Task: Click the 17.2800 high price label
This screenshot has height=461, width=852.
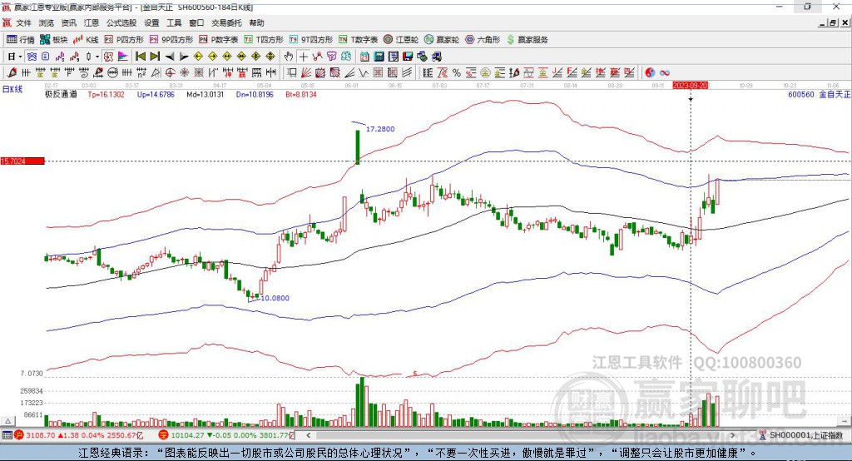Action: [380, 129]
